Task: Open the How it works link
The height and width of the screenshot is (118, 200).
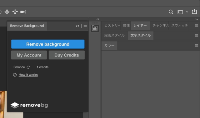Action: click(28, 75)
